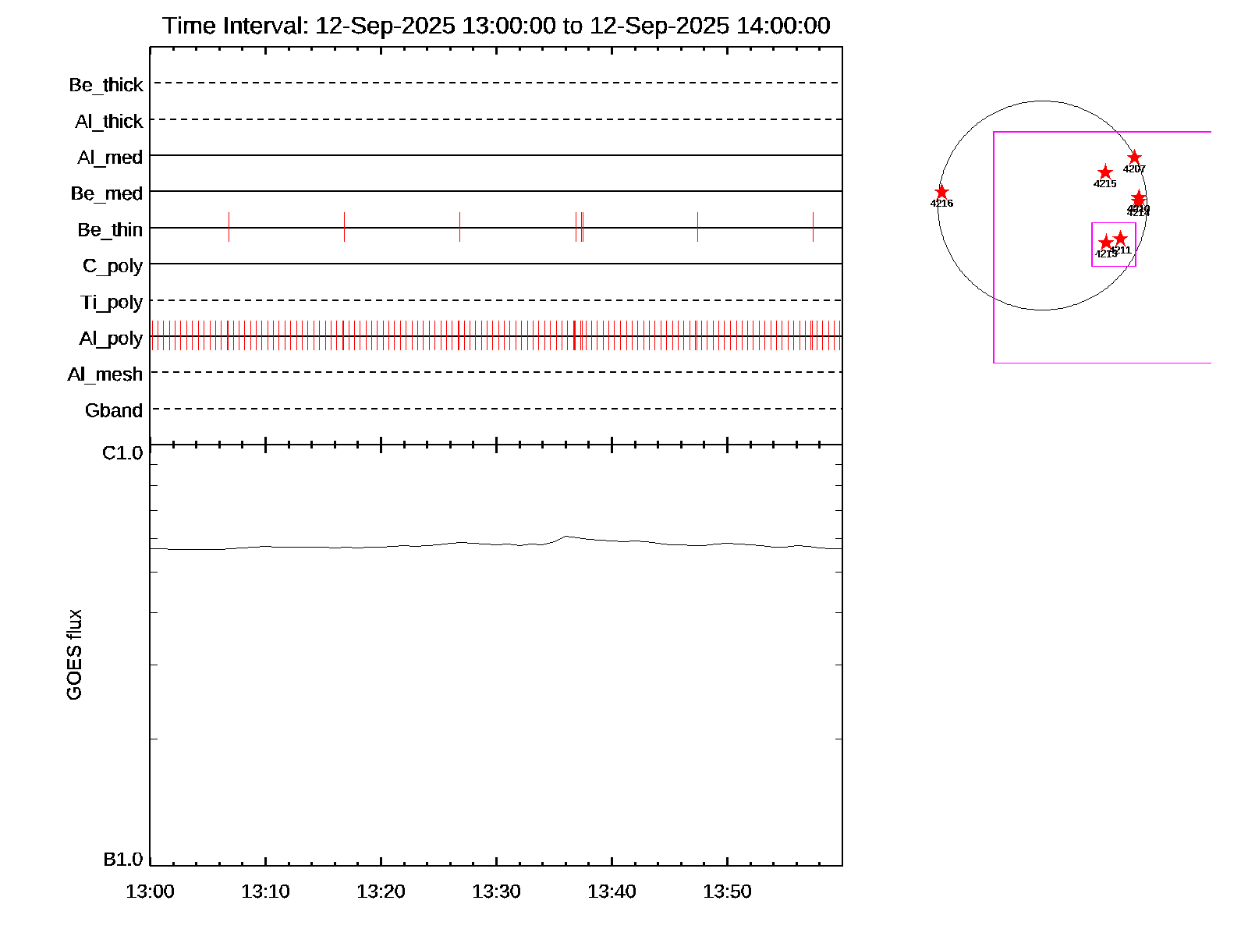Click the first Be_thin marker near 13:07
Screen dimensions: 1248x936
click(x=229, y=227)
